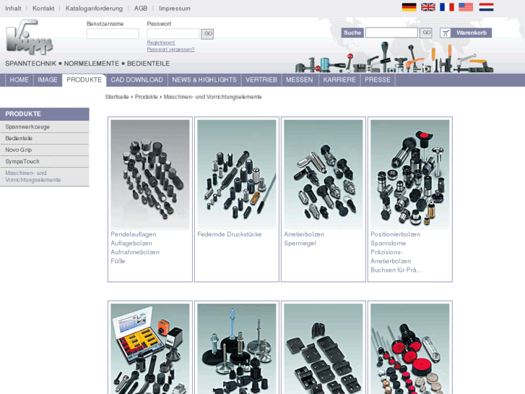The height and width of the screenshot is (394, 525).
Task: View the Positionierbolzen product thumbnail
Action: pyautogui.click(x=410, y=174)
